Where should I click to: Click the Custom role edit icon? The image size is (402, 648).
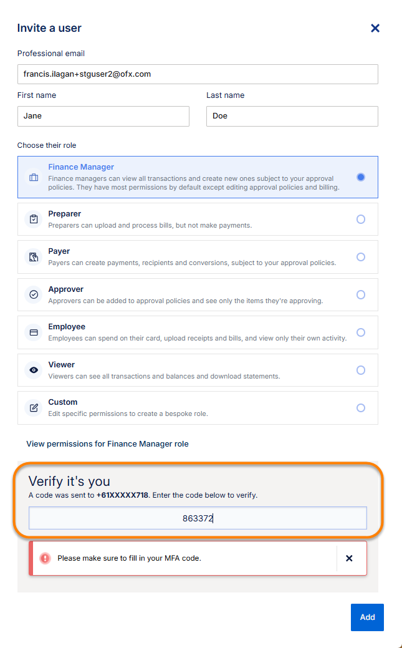tap(34, 408)
